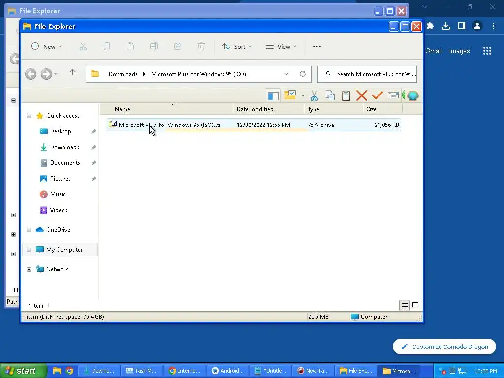Expand the OneDrive tree node
504x378 pixels.
pos(29,230)
